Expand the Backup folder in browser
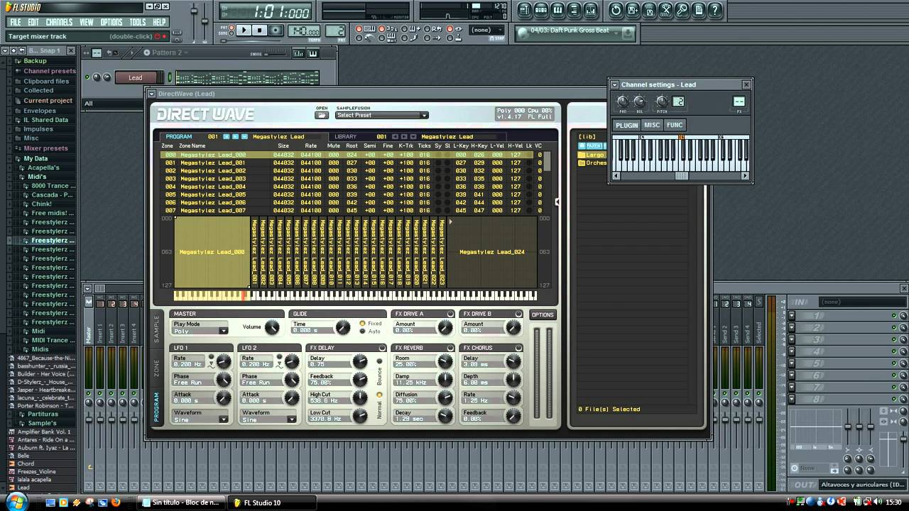909x511 pixels. coord(35,61)
